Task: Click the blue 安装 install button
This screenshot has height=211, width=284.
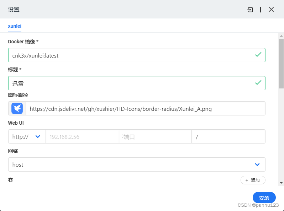Action: [264, 198]
